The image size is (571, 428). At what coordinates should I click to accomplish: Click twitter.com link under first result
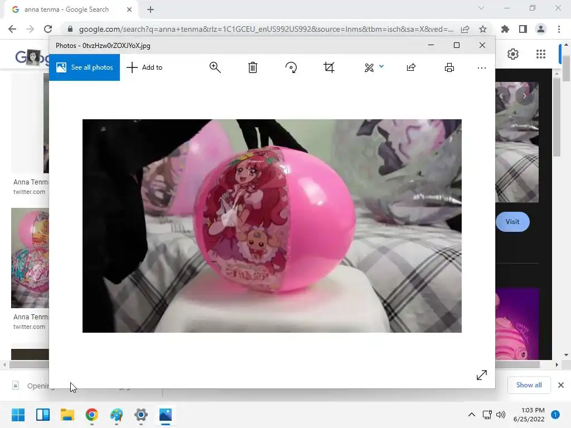(29, 192)
